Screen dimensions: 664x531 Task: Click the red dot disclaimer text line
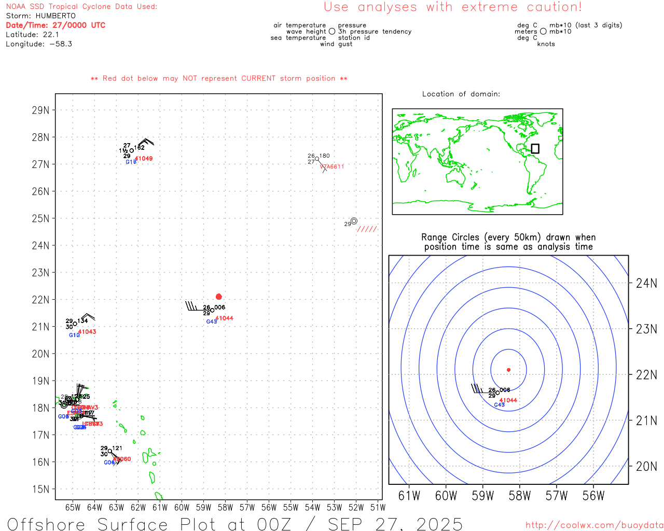coord(219,78)
